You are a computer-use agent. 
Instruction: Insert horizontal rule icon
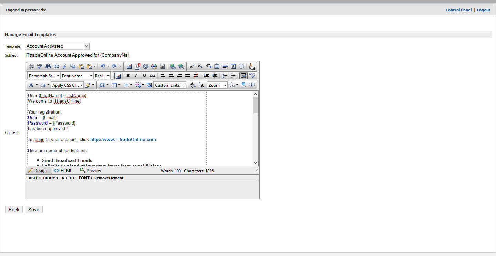tap(225, 66)
